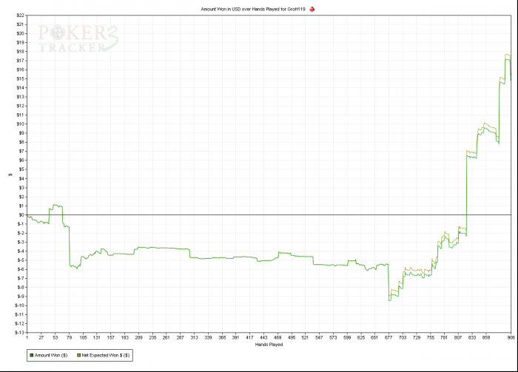518x372 pixels.
Task: Click the '157' x-axis tick label
Action: pos(111,338)
